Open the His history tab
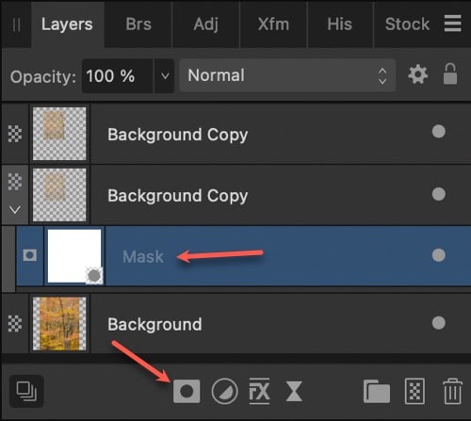The height and width of the screenshot is (421, 471). [x=340, y=24]
